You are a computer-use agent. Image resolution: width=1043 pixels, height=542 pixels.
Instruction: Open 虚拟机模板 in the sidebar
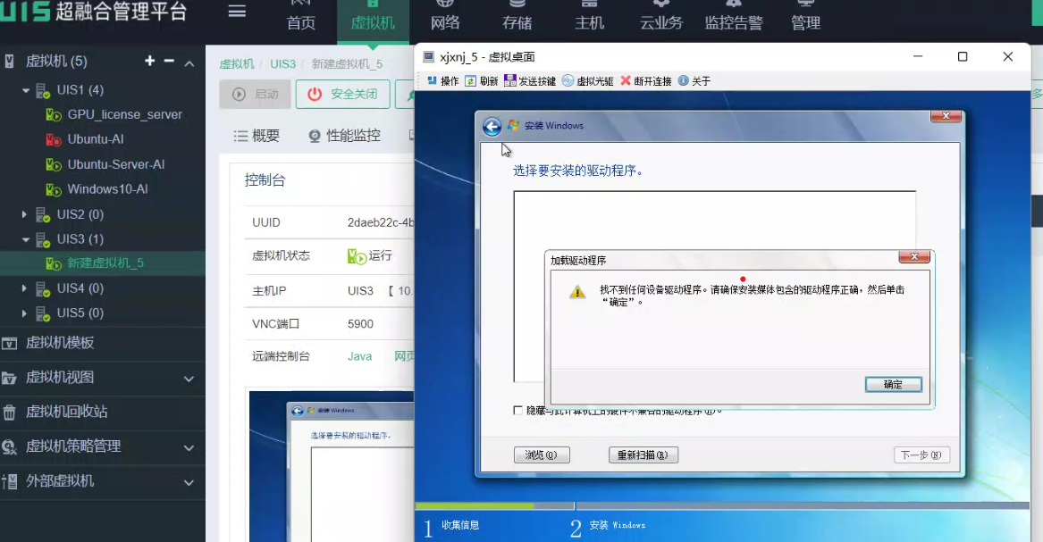[60, 343]
